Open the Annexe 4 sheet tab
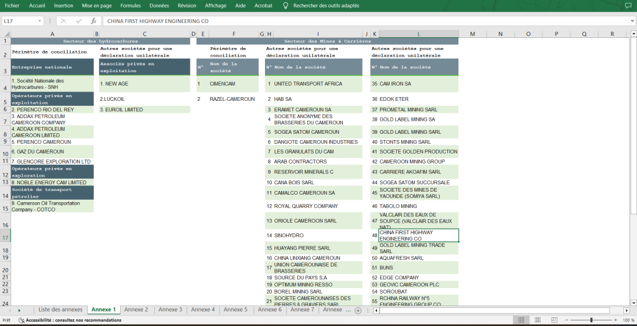The height and width of the screenshot is (326, 637). (203, 310)
